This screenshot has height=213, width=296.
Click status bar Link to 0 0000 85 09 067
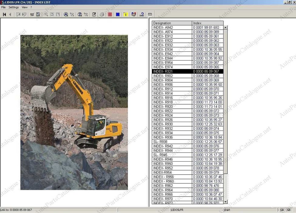[x=16, y=210]
